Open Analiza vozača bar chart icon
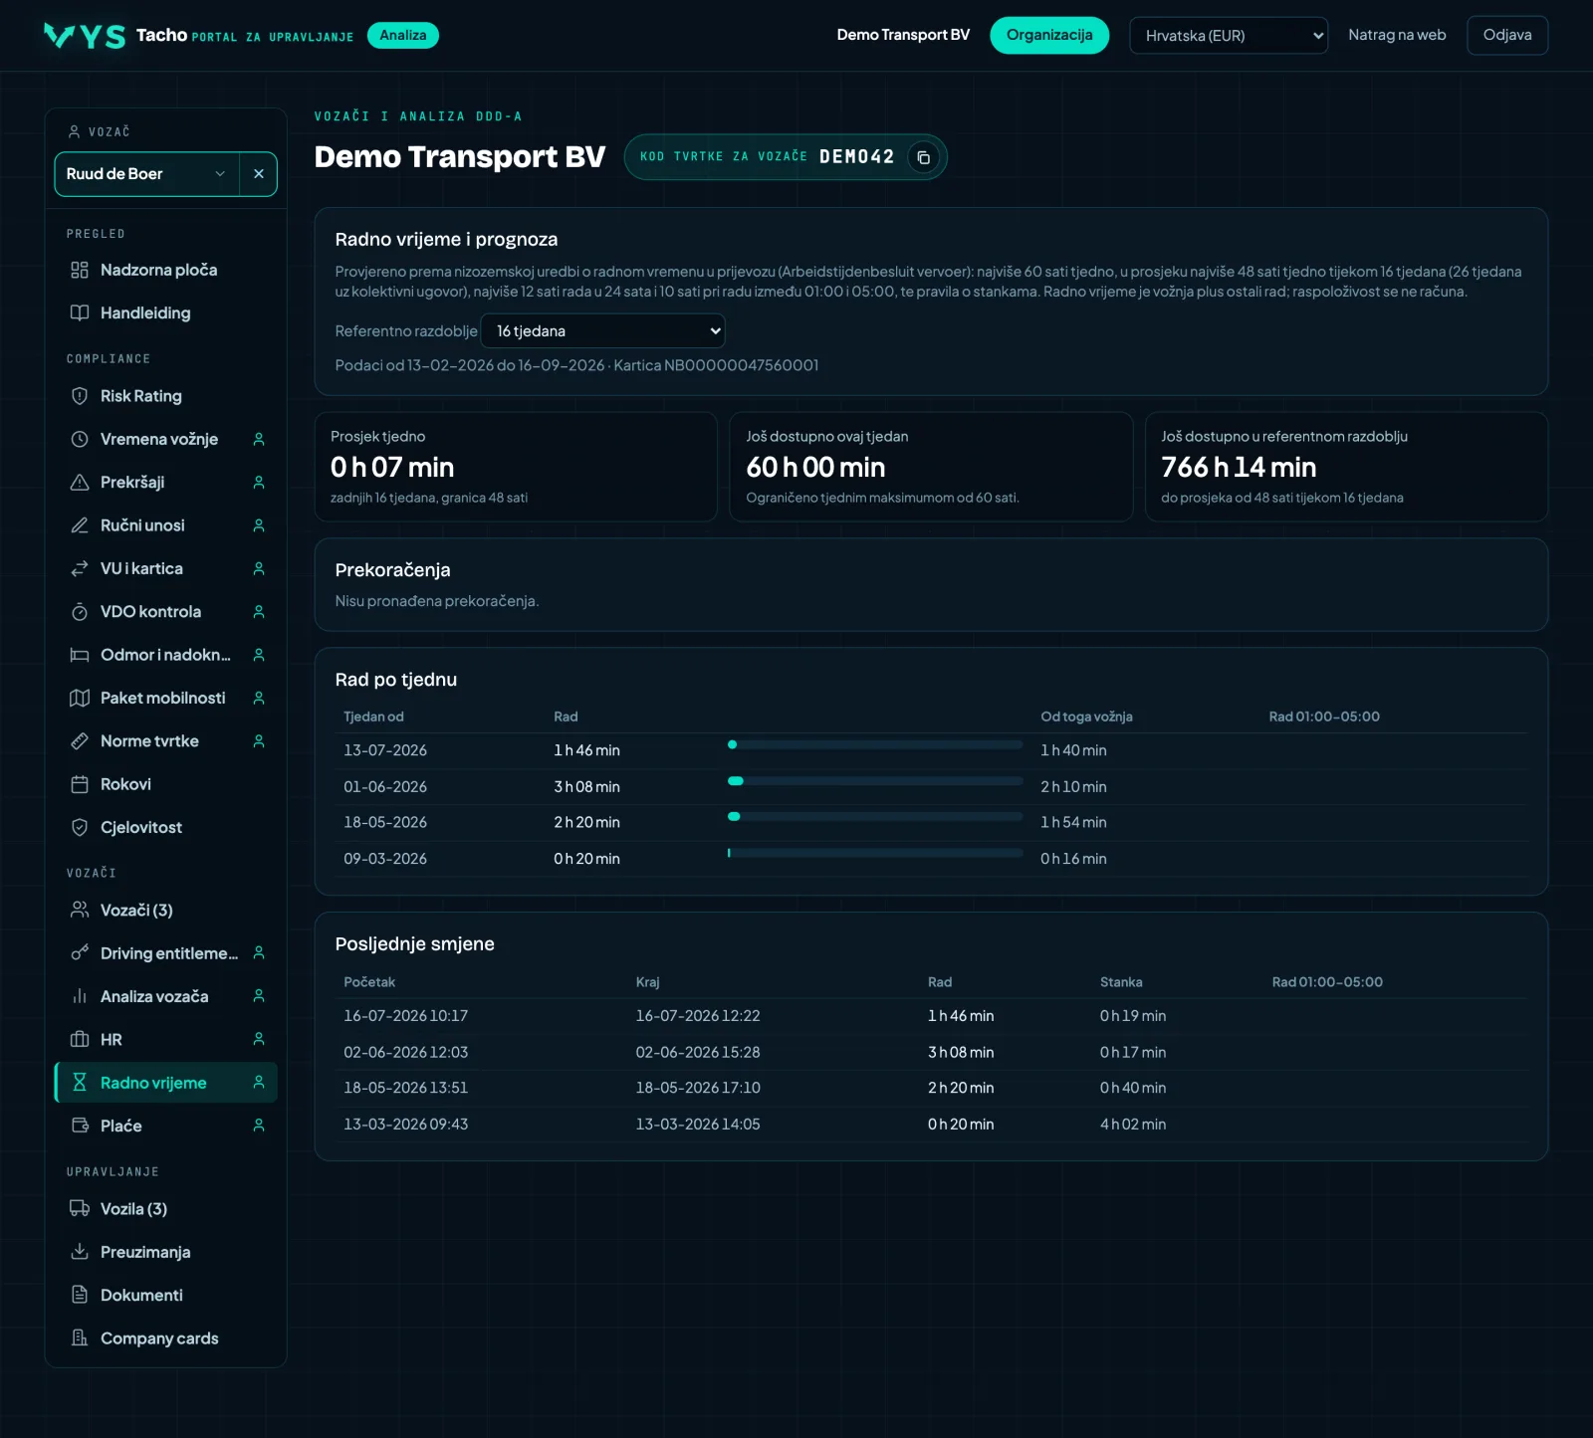This screenshot has width=1593, height=1438. (80, 996)
